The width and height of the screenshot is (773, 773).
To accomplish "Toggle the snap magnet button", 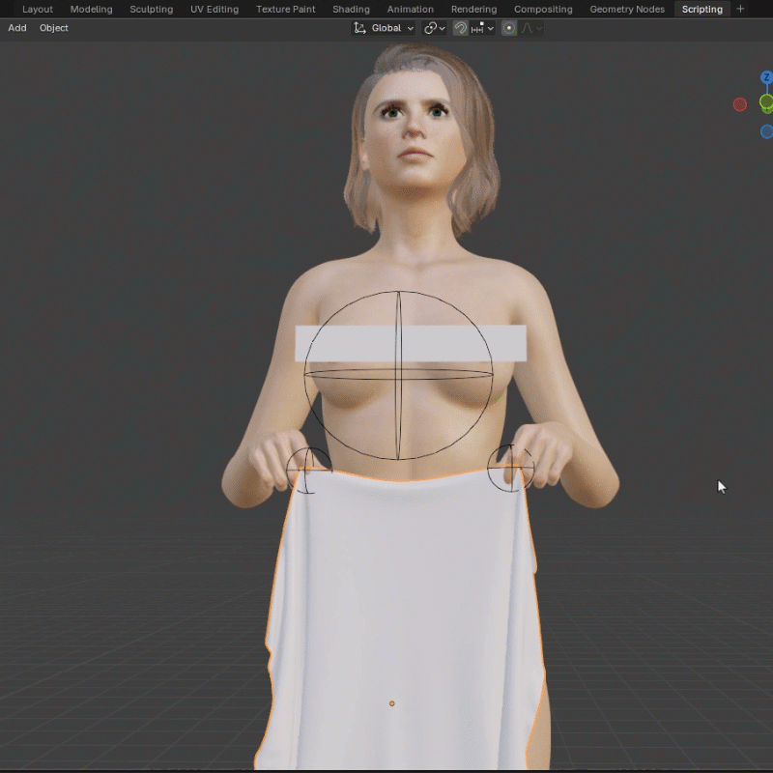I will (461, 28).
